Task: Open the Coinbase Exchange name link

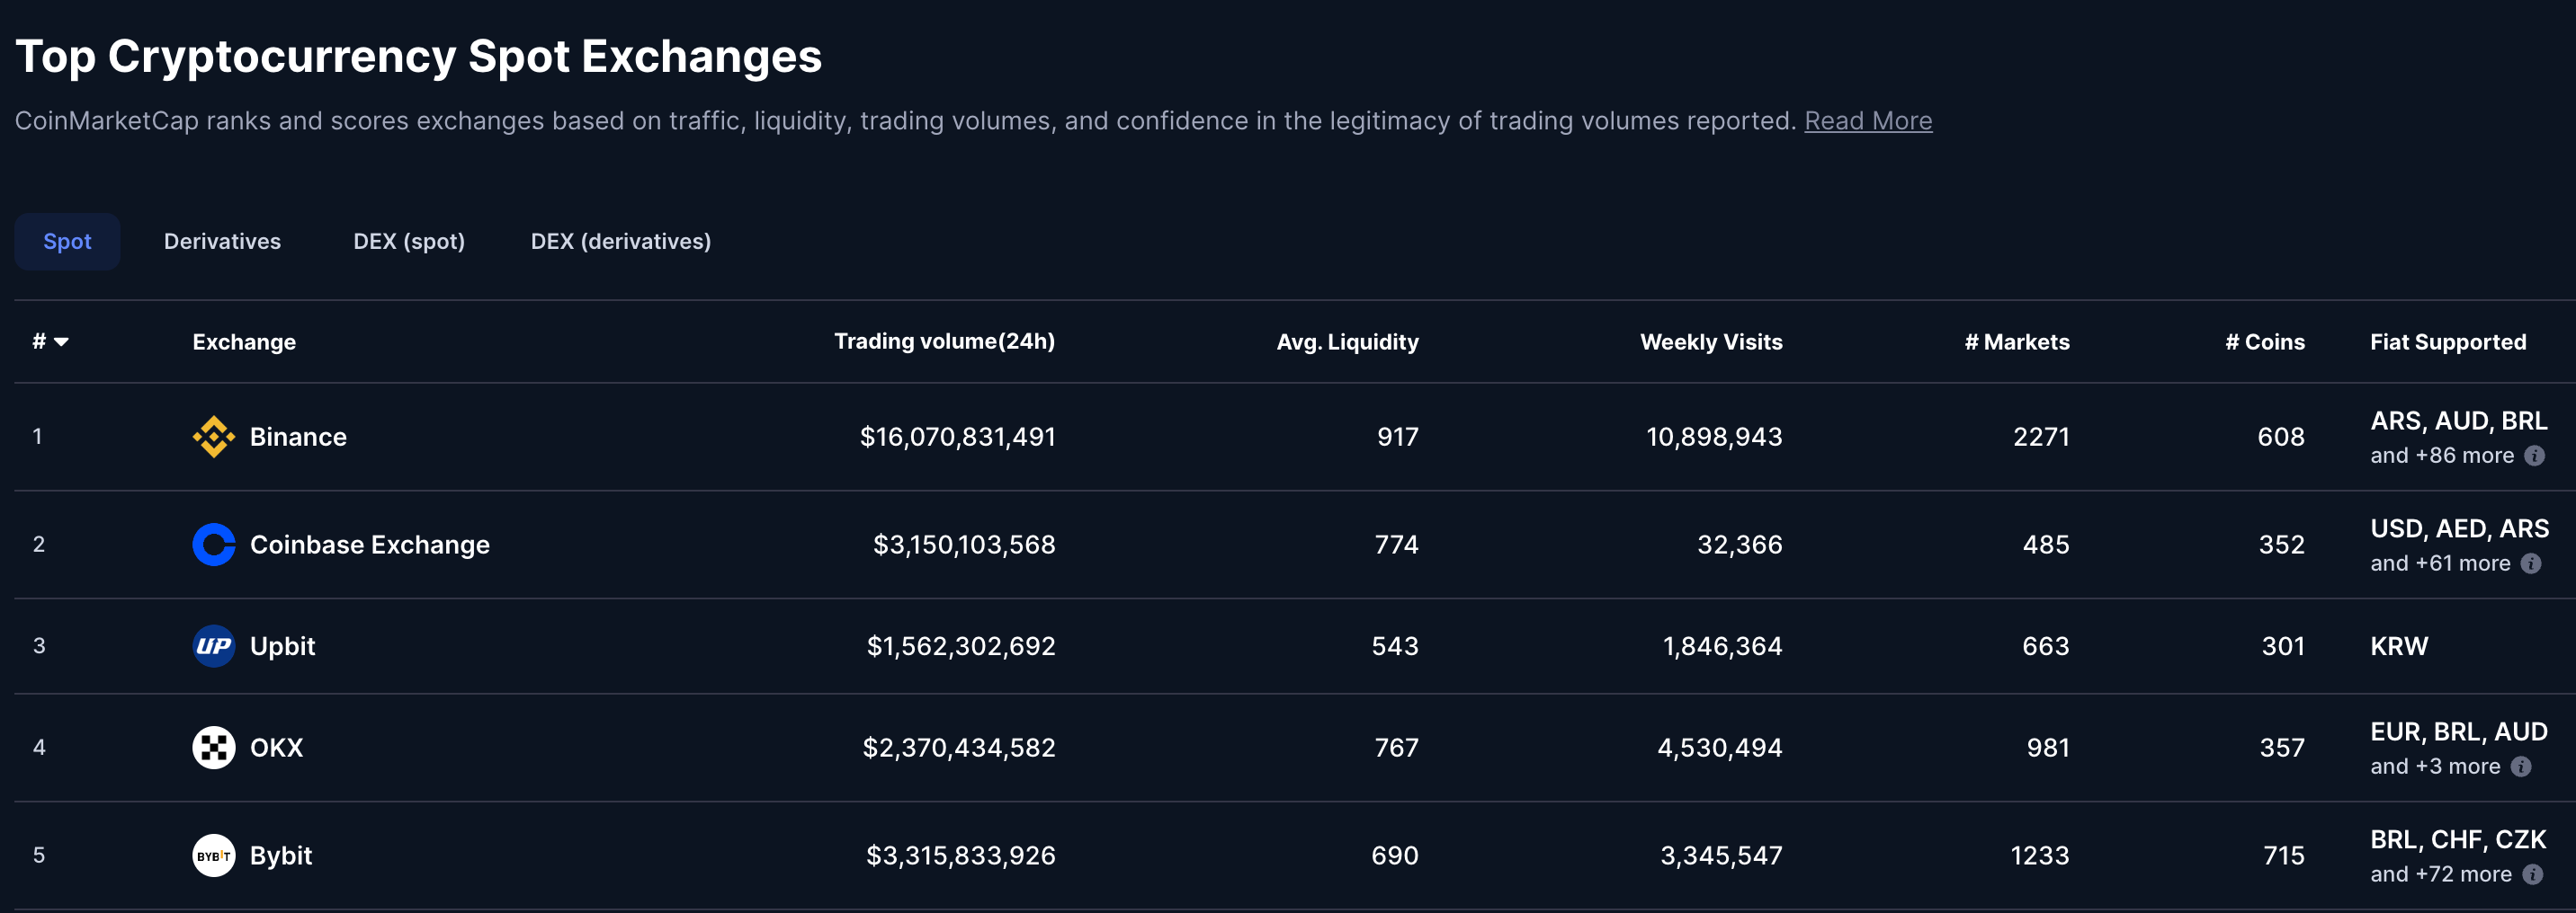Action: pyautogui.click(x=370, y=545)
